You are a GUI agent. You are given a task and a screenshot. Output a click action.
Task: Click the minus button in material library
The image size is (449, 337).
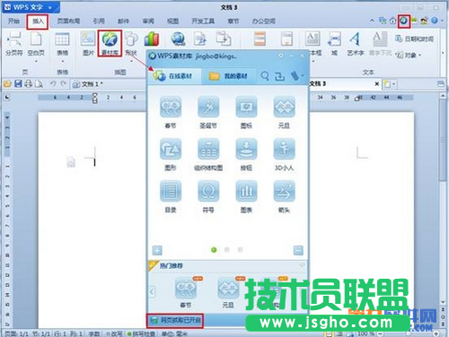click(298, 250)
